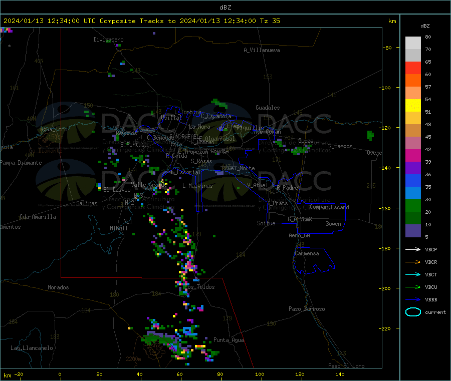The height and width of the screenshot is (381, 451).
Task: Click the El_Desvio location label
Action: pyautogui.click(x=117, y=190)
